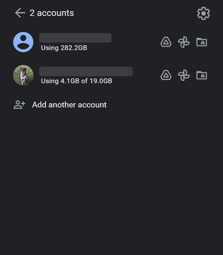This screenshot has width=223, height=255.
Task: Click empty panel area below Add another account
Action: (111, 179)
